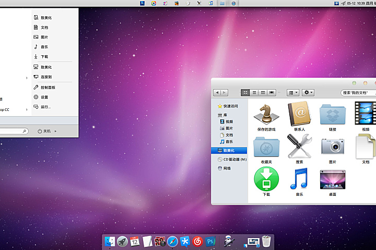Select CD 驱动器 (M:) in sidebar

(x=232, y=159)
